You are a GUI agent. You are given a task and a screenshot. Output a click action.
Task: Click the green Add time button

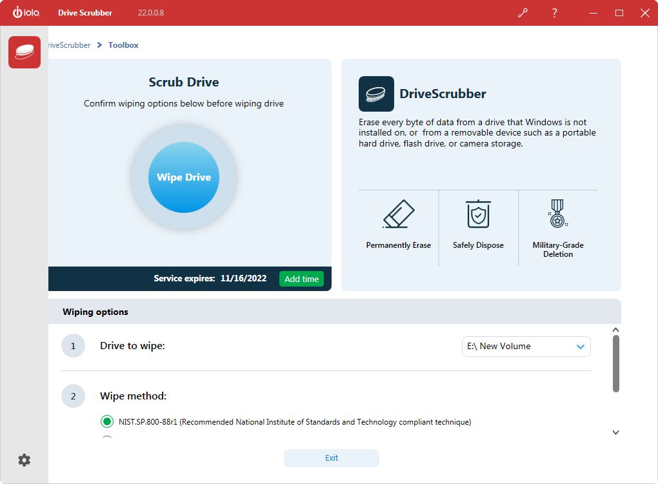coord(301,279)
